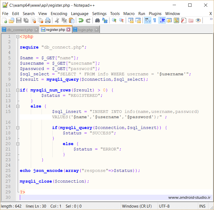Screen dimensions: 214x210
Task: Open the Run menu
Action: click(142, 14)
